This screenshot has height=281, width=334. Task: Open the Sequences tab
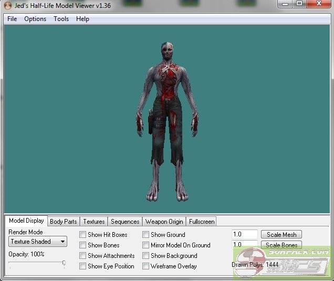click(125, 222)
